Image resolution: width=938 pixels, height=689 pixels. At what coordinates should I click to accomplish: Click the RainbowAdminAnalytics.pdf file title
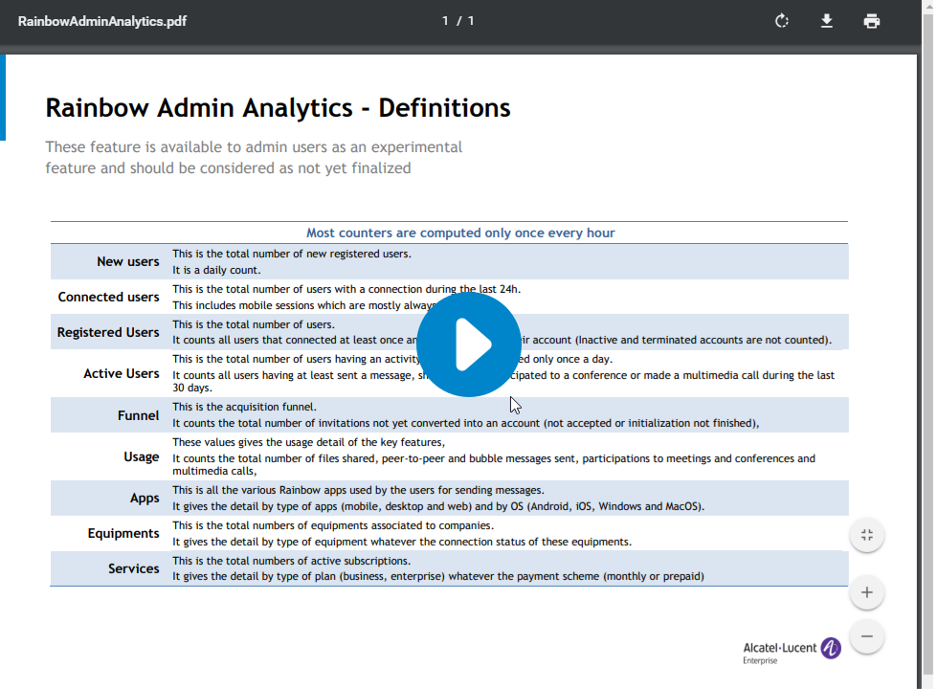coord(102,21)
